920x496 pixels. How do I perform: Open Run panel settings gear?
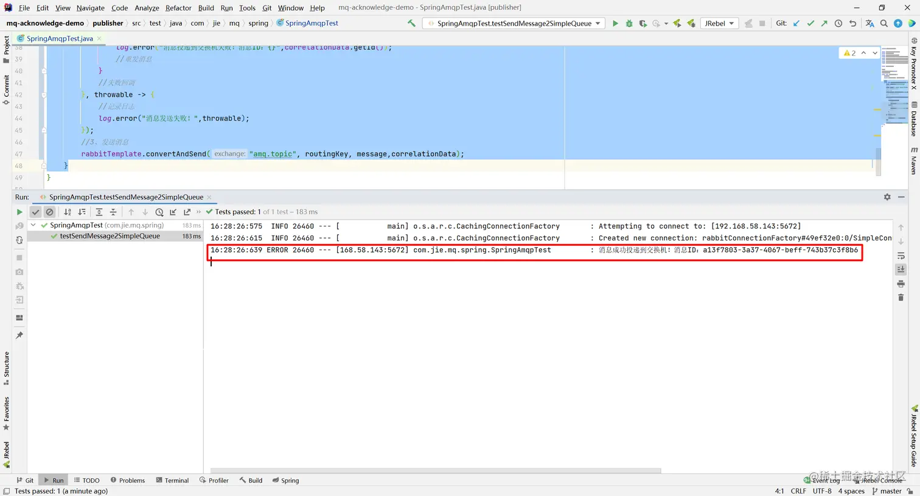[x=887, y=197]
